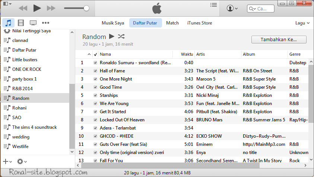Open the Match tab
The image size is (314, 177).
click(x=172, y=23)
